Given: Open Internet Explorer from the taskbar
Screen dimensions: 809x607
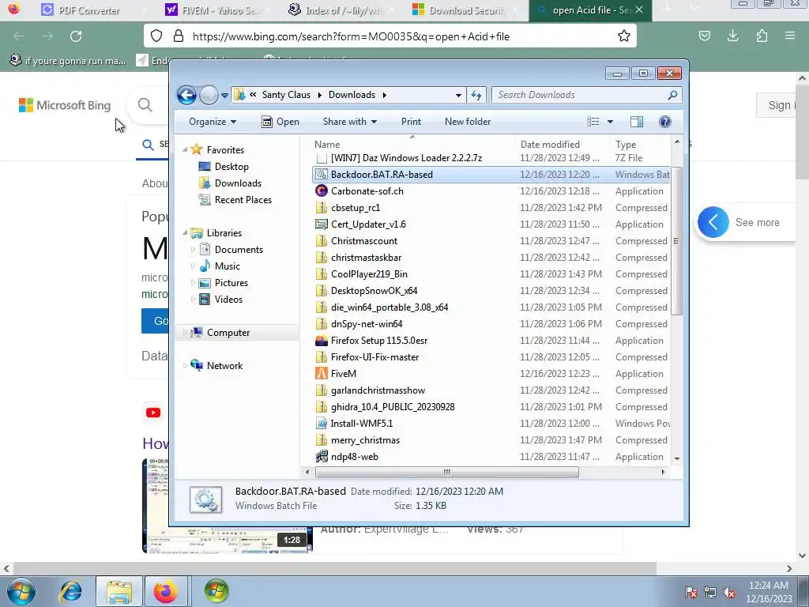Looking at the screenshot, I should [70, 591].
